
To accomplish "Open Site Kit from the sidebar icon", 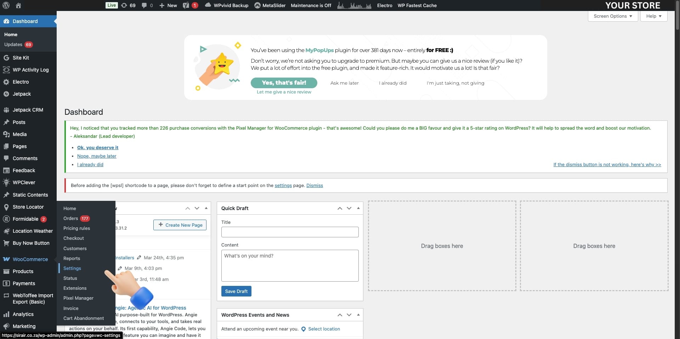I will [x=7, y=58].
